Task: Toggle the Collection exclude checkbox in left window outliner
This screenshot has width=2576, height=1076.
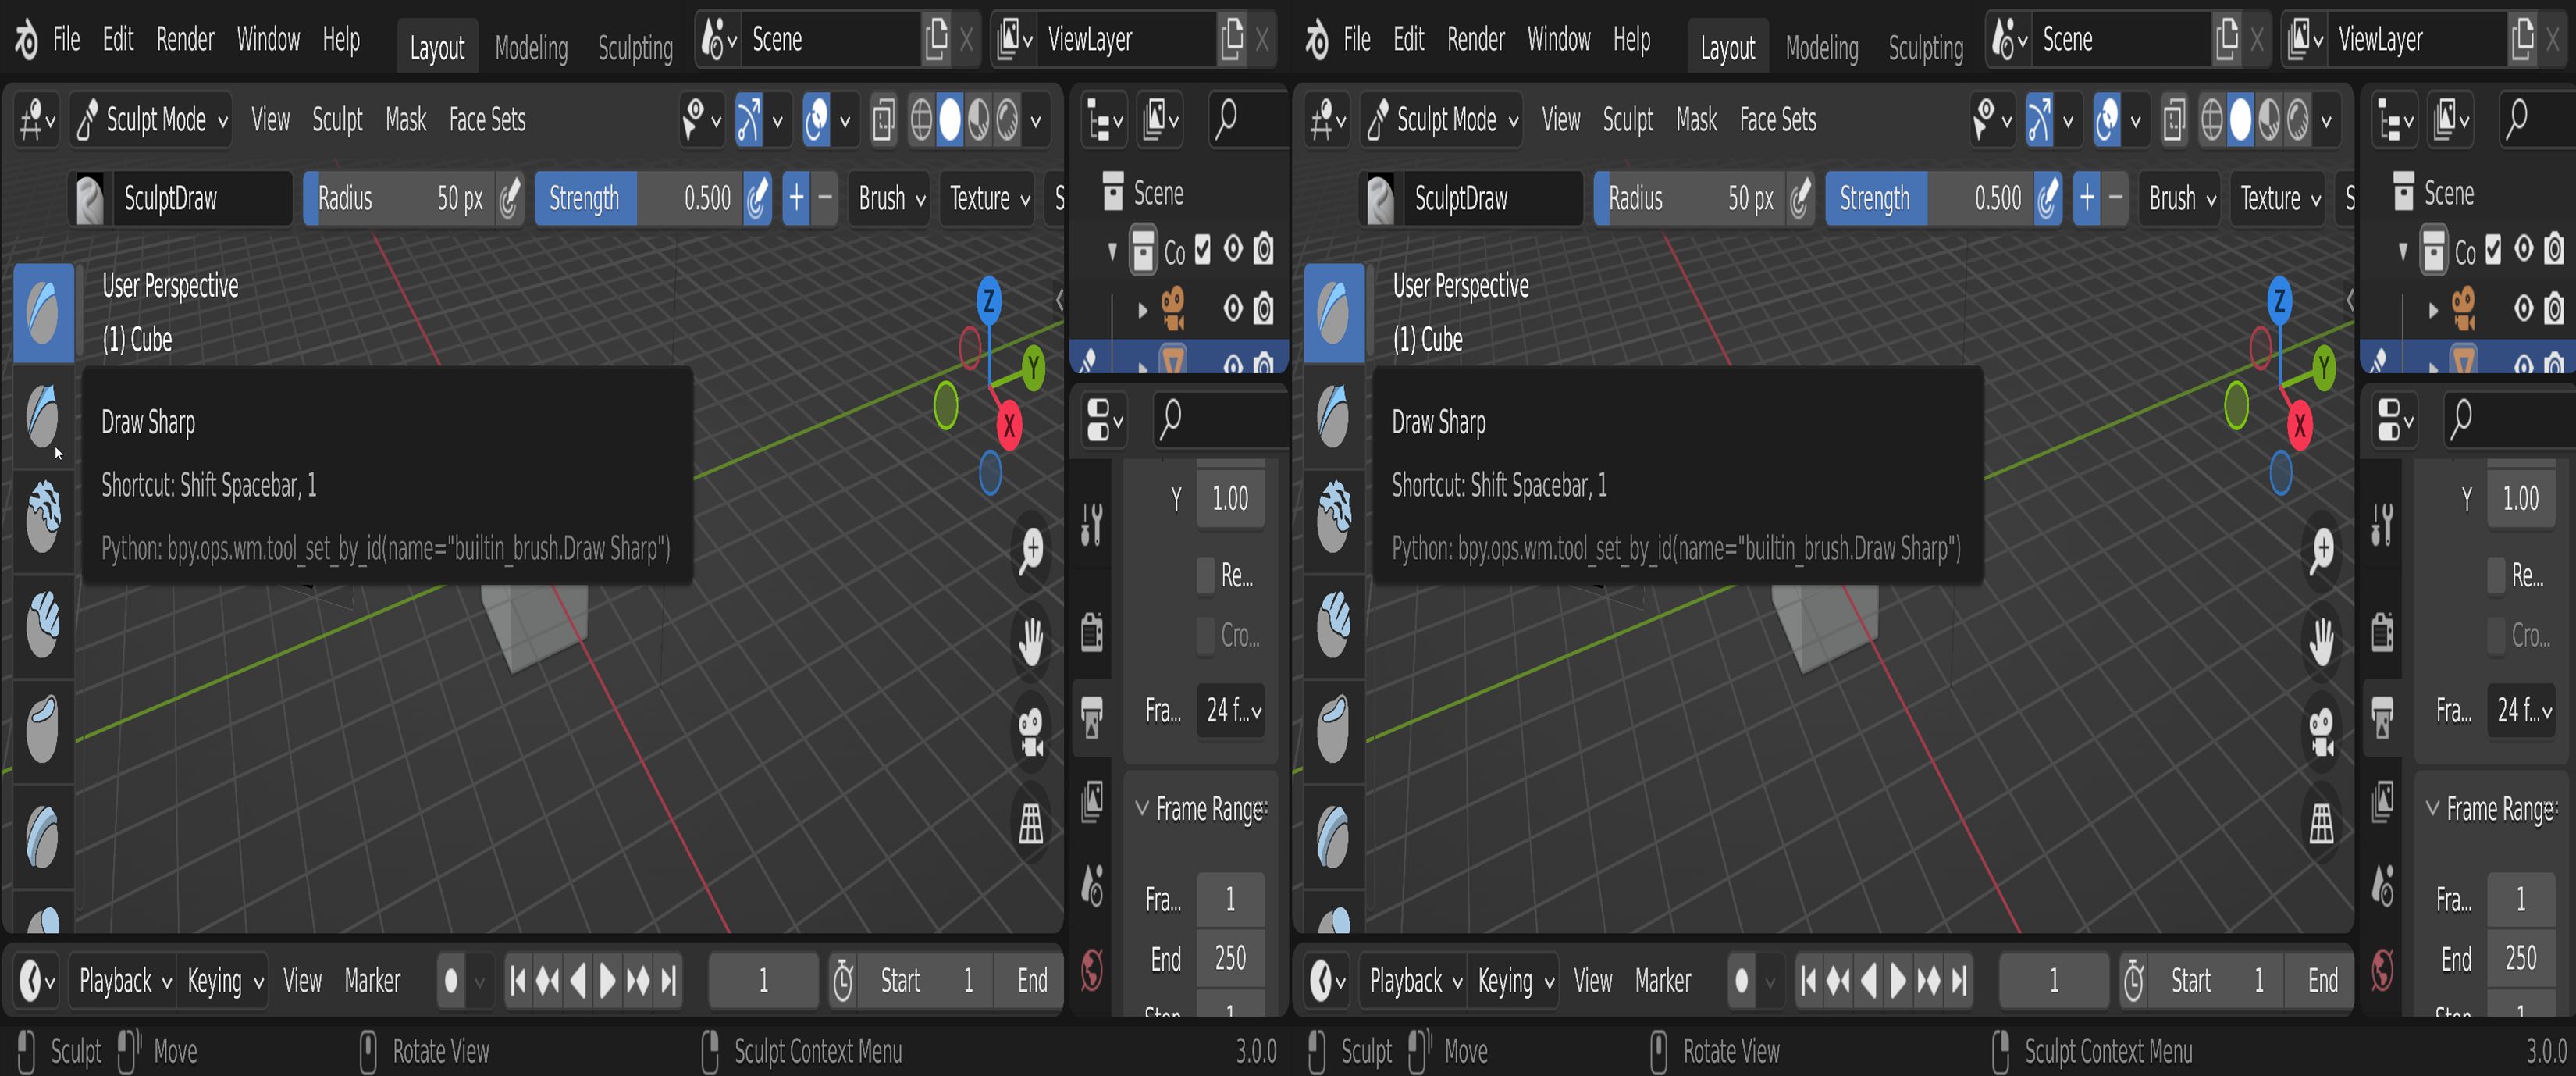Action: 1203,249
